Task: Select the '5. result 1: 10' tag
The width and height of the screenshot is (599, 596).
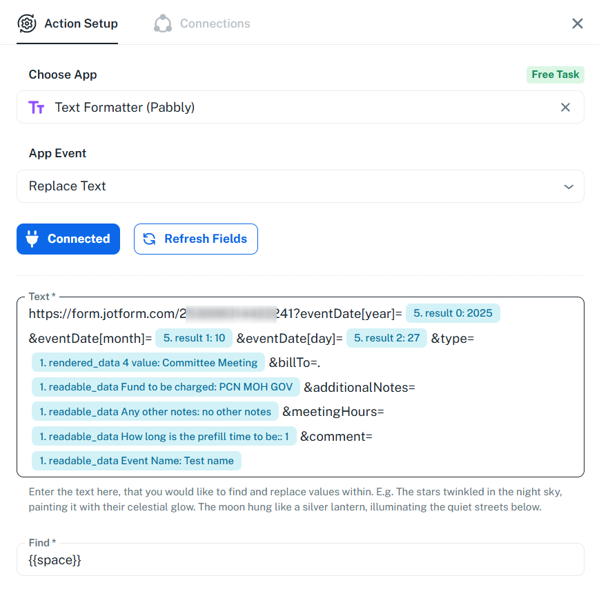Action: pos(194,338)
